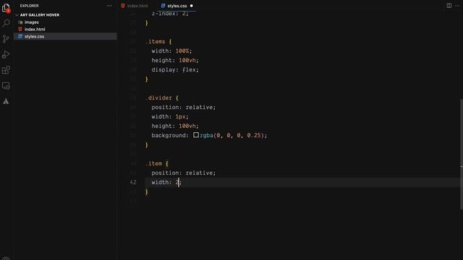Click the unsaved dot on styles.css tab
This screenshot has height=260, width=463.
click(x=191, y=6)
